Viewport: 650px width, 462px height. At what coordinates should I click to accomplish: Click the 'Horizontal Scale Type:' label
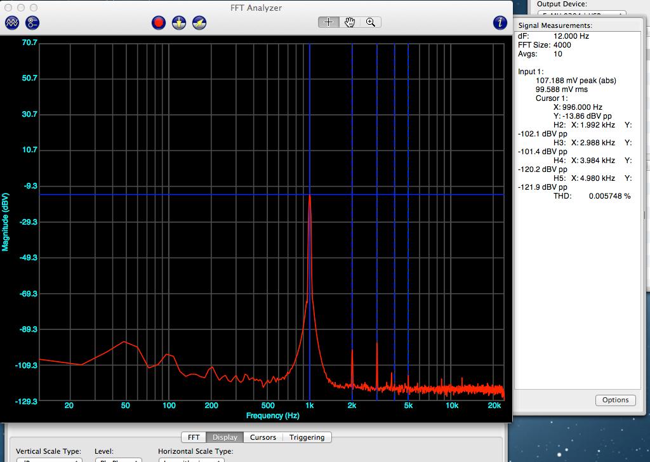coord(196,451)
